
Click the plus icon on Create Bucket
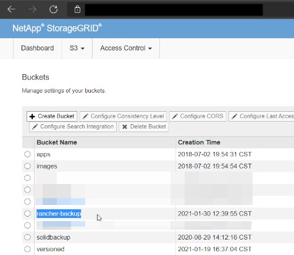click(x=32, y=117)
